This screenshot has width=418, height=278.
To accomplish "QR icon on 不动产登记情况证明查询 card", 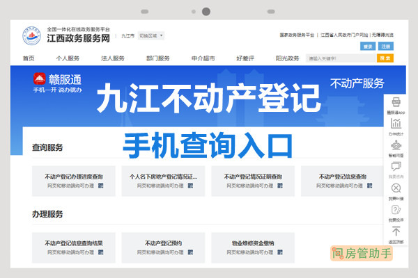I will coord(280,186).
